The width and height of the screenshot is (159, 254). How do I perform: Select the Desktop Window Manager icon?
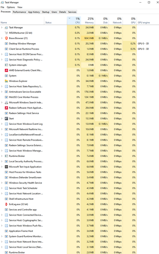(x=6, y=43)
